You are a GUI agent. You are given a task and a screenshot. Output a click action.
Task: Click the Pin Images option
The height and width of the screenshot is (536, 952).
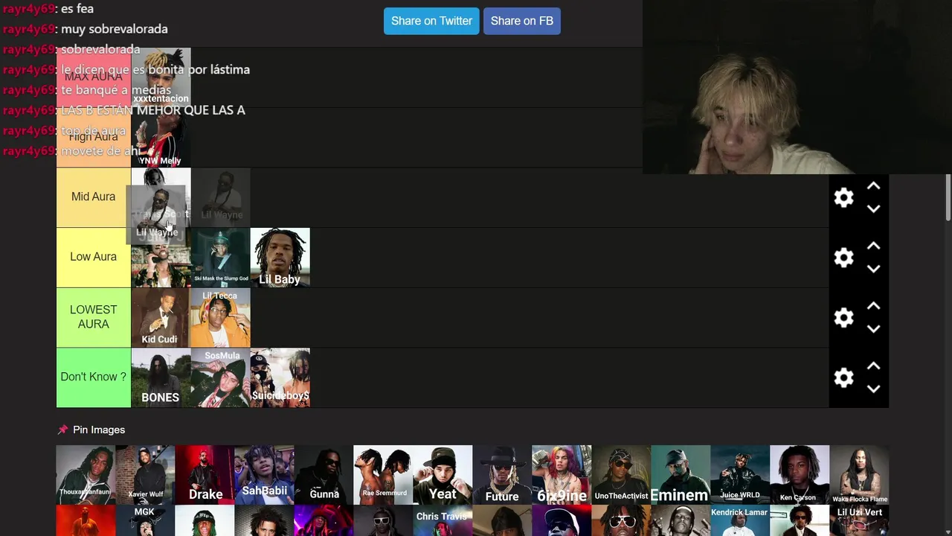91,430
